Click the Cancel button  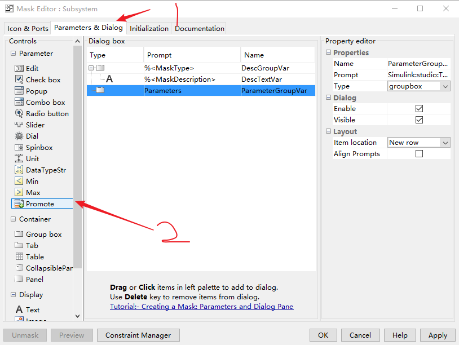point(360,335)
